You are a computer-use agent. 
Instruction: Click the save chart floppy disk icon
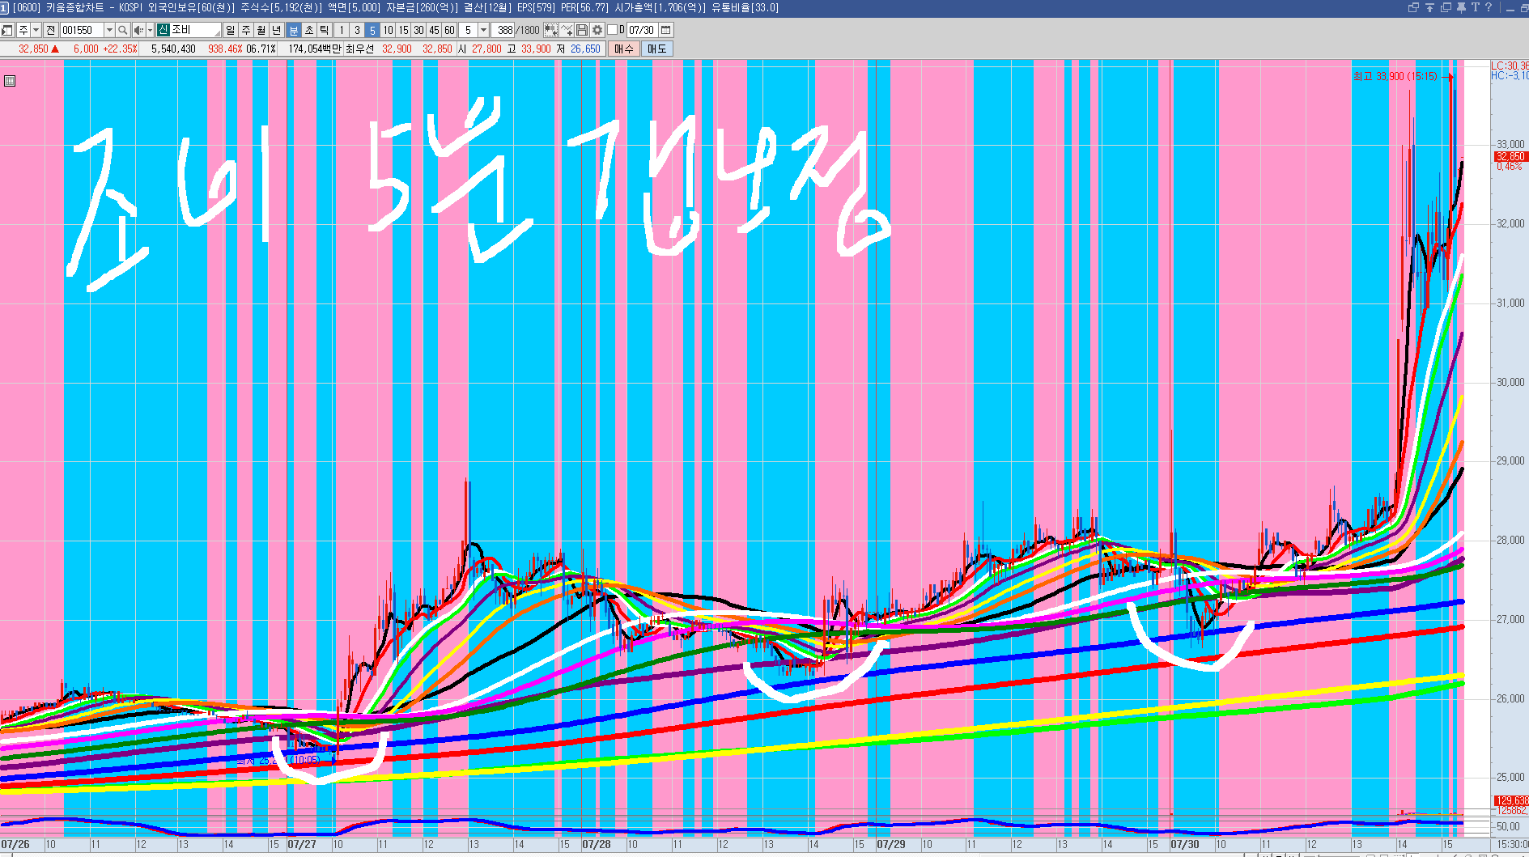tap(582, 30)
